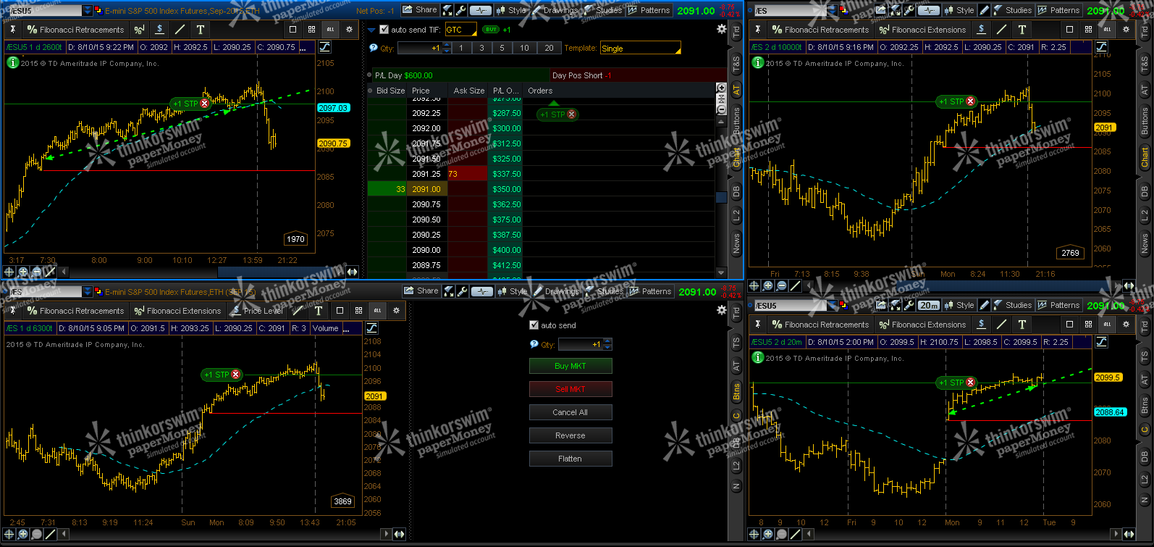The width and height of the screenshot is (1154, 547).
Task: Click the Qty input field beside the preset buttons
Action: [x=420, y=49]
